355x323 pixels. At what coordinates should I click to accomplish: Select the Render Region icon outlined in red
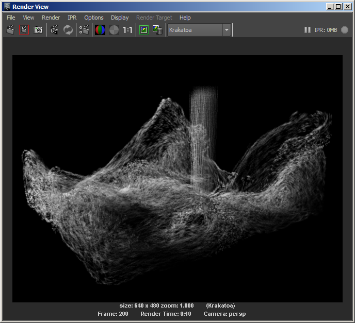point(24,30)
